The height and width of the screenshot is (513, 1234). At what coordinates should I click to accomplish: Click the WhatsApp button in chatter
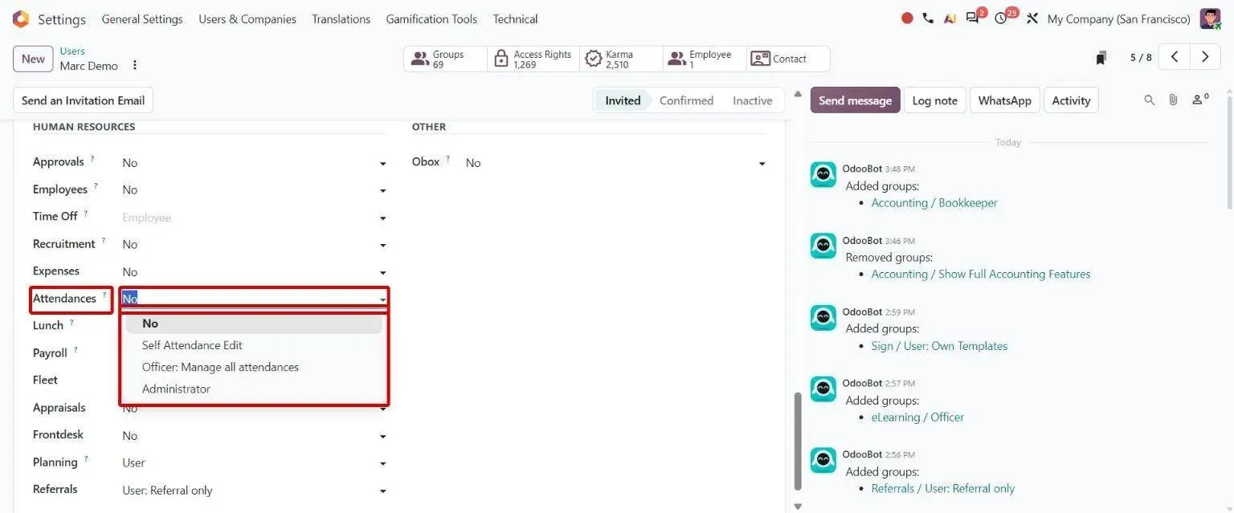tap(1004, 100)
